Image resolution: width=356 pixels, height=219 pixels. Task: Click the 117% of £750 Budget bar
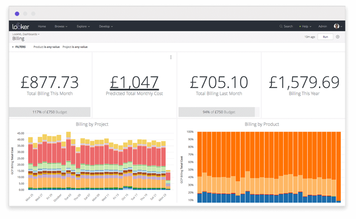(x=50, y=112)
